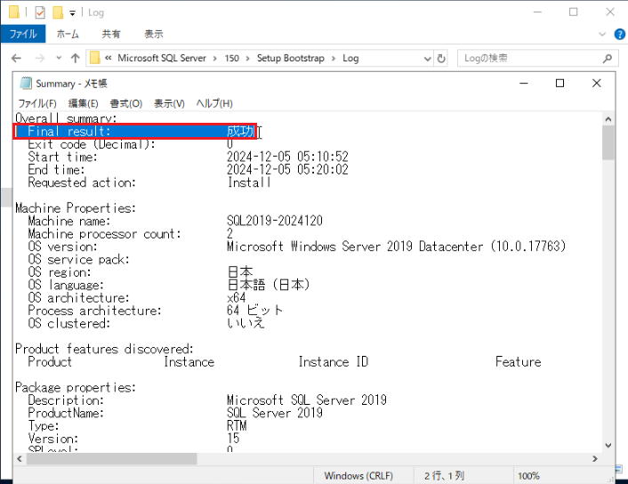The width and height of the screenshot is (628, 484).
Task: Navigate to Microsoft SQL Server breadcrumb
Action: click(x=162, y=58)
